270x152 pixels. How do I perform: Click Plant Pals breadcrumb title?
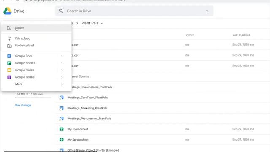click(x=90, y=23)
